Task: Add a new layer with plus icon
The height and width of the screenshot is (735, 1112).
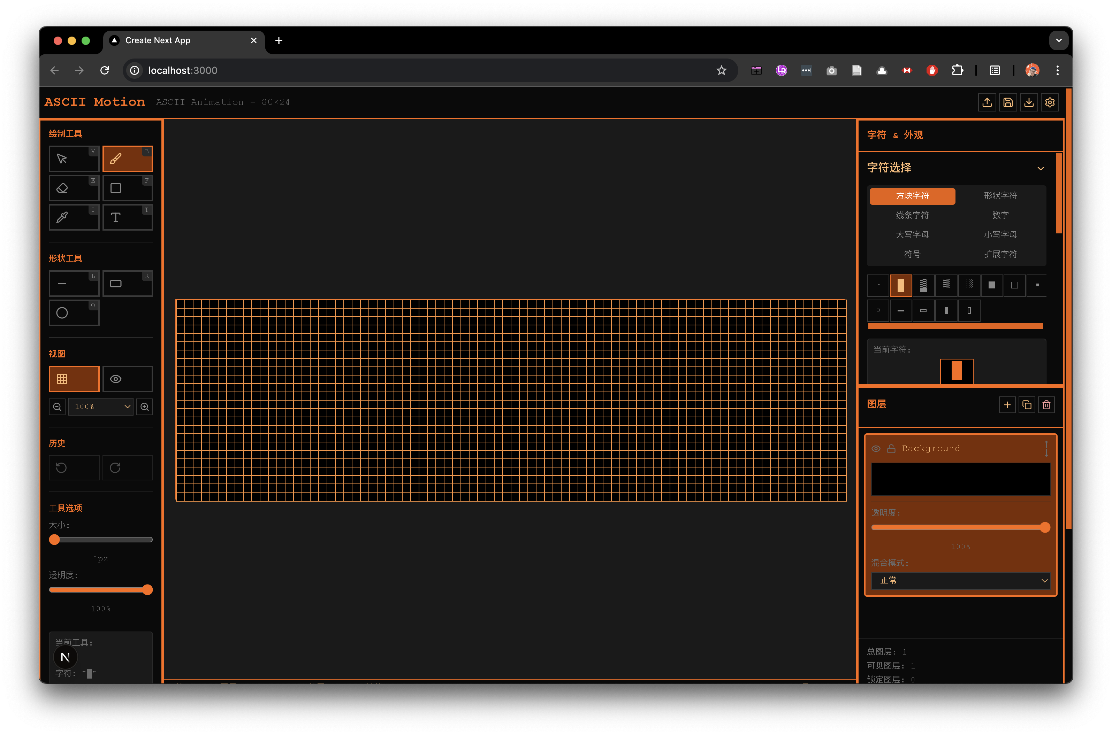Action: click(1007, 405)
